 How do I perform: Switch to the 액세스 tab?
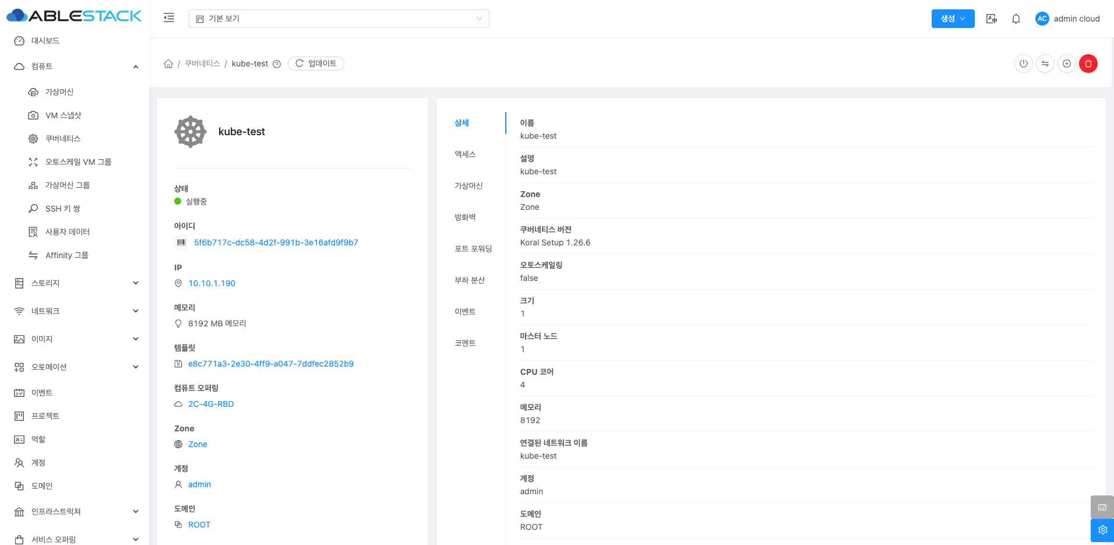[x=465, y=154]
